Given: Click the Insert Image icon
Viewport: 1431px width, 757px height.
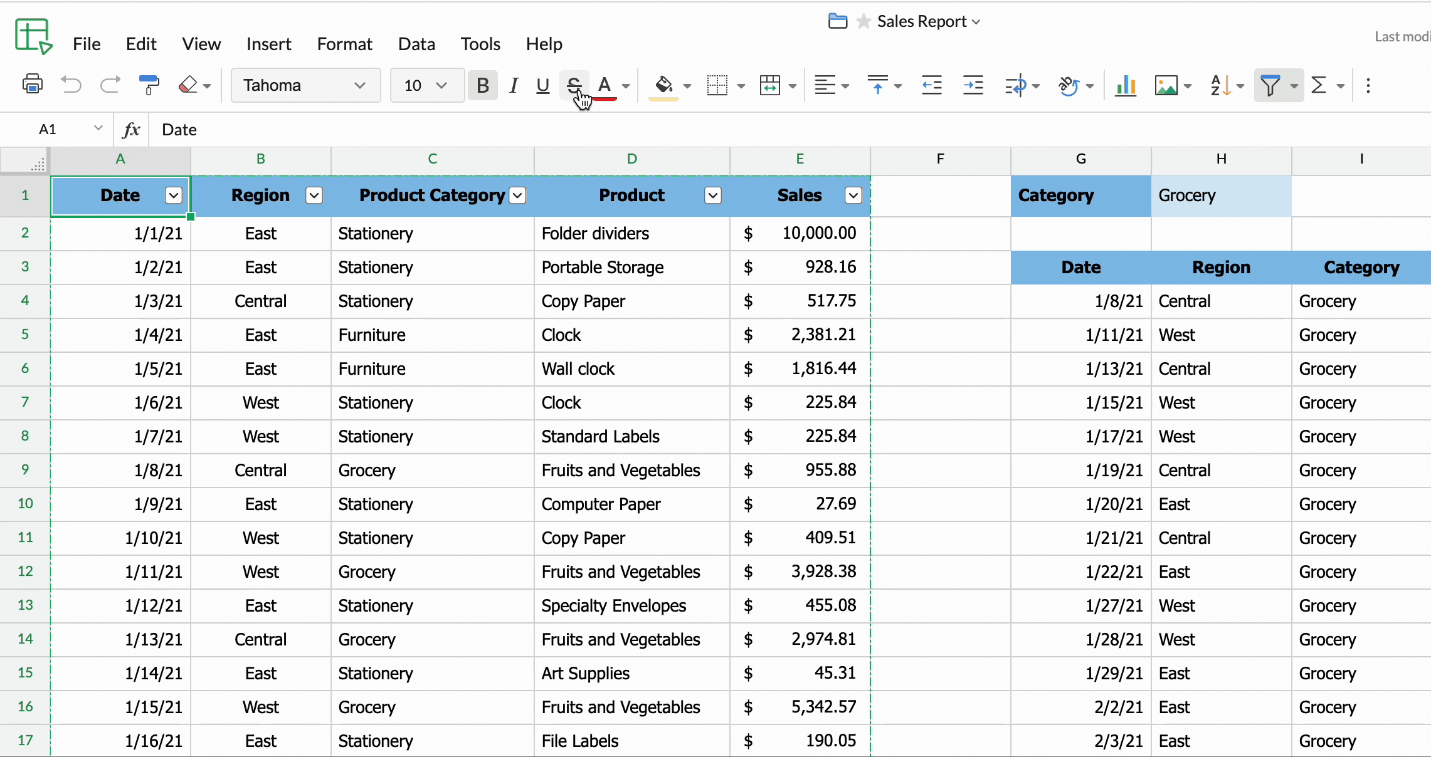Looking at the screenshot, I should (x=1166, y=85).
